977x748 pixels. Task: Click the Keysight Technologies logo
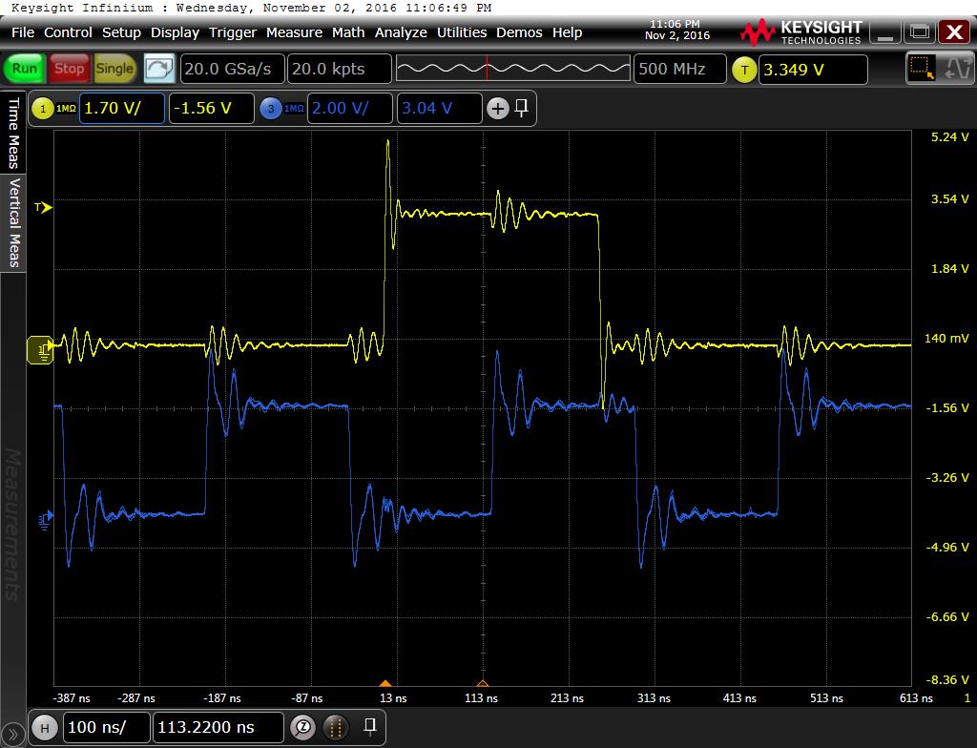pyautogui.click(x=800, y=31)
